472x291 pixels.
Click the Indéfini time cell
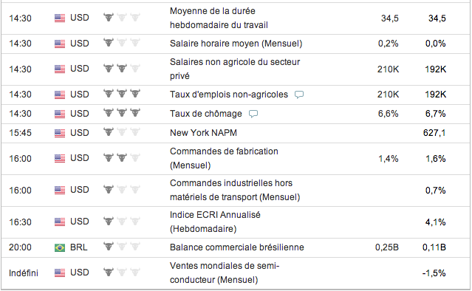tap(24, 273)
